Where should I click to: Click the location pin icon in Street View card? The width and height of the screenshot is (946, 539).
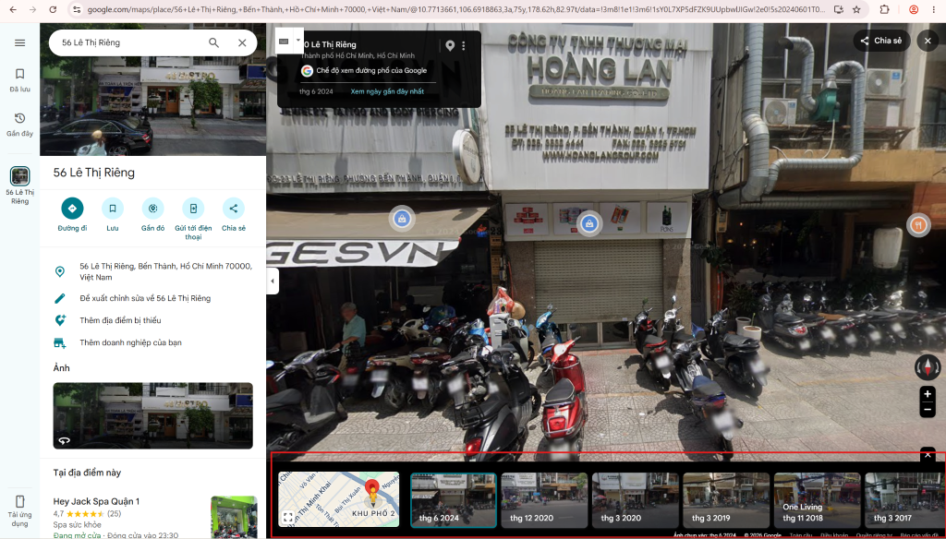450,46
